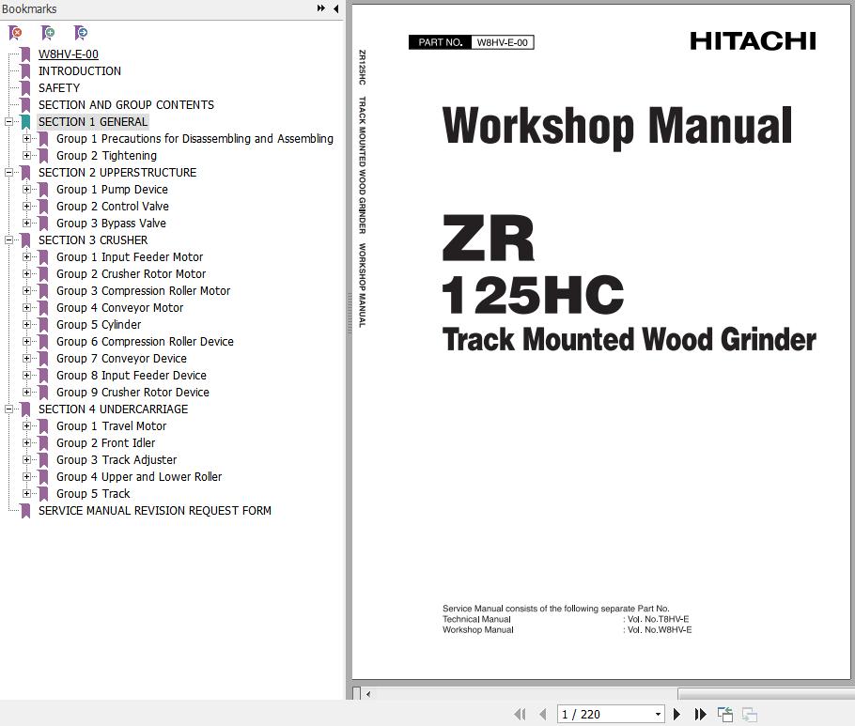Open Group 8 Input Feeder Device bookmark
Image resolution: width=855 pixels, height=726 pixels.
pos(131,375)
